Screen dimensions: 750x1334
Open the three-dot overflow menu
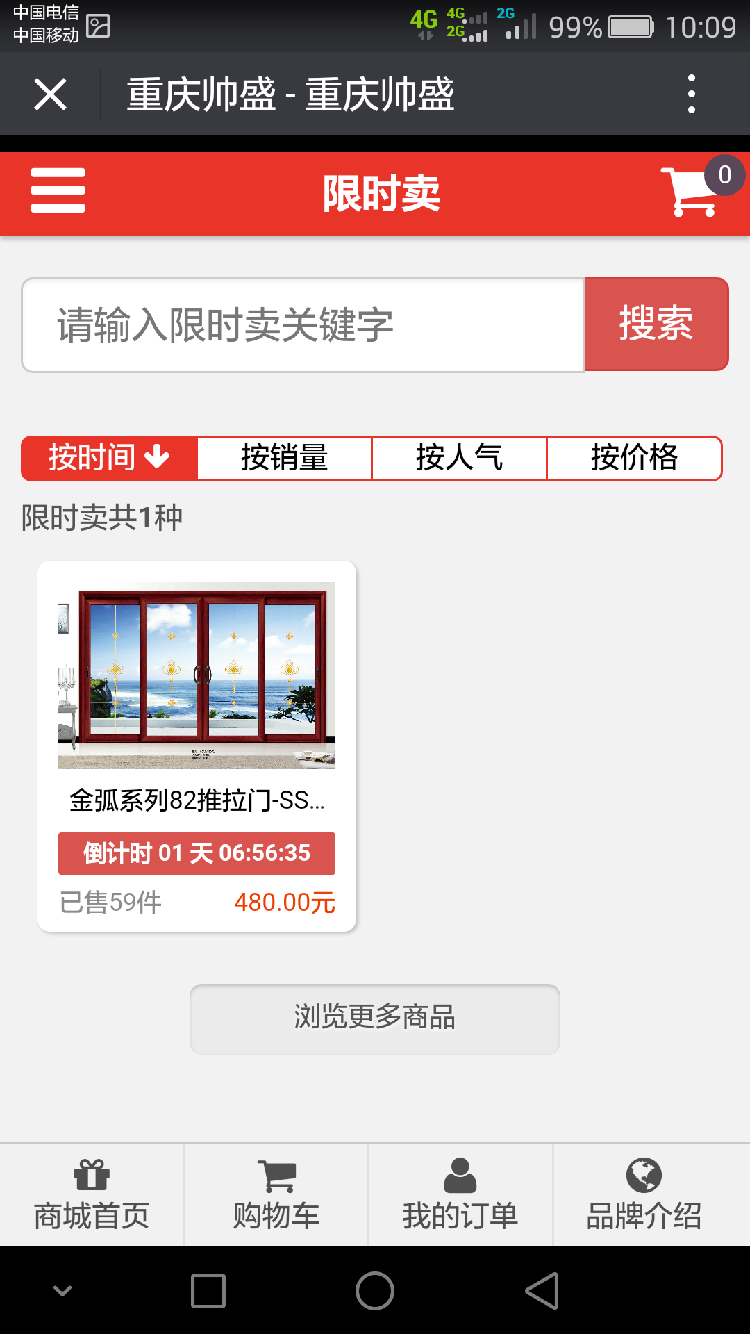(x=691, y=94)
